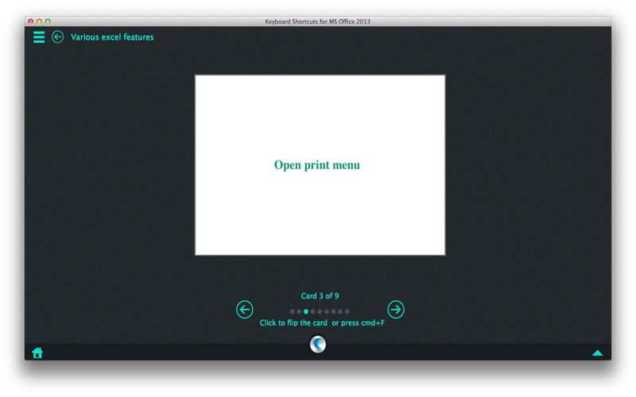Open the hamburger menu icon

[x=39, y=37]
